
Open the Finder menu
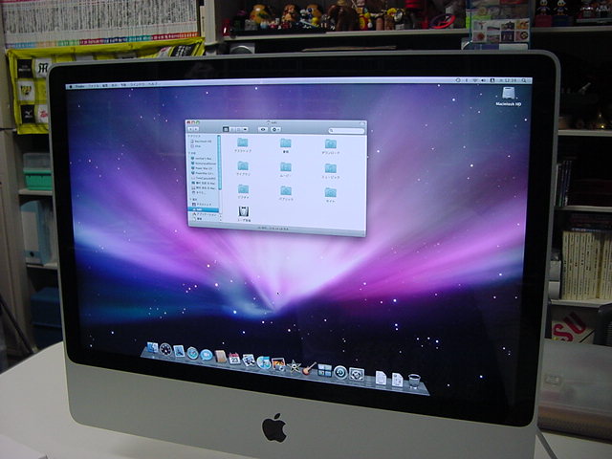click(80, 86)
